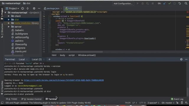This screenshot has height=106, width=189.
Task: Open Git history clock icon
Action: [175, 4]
